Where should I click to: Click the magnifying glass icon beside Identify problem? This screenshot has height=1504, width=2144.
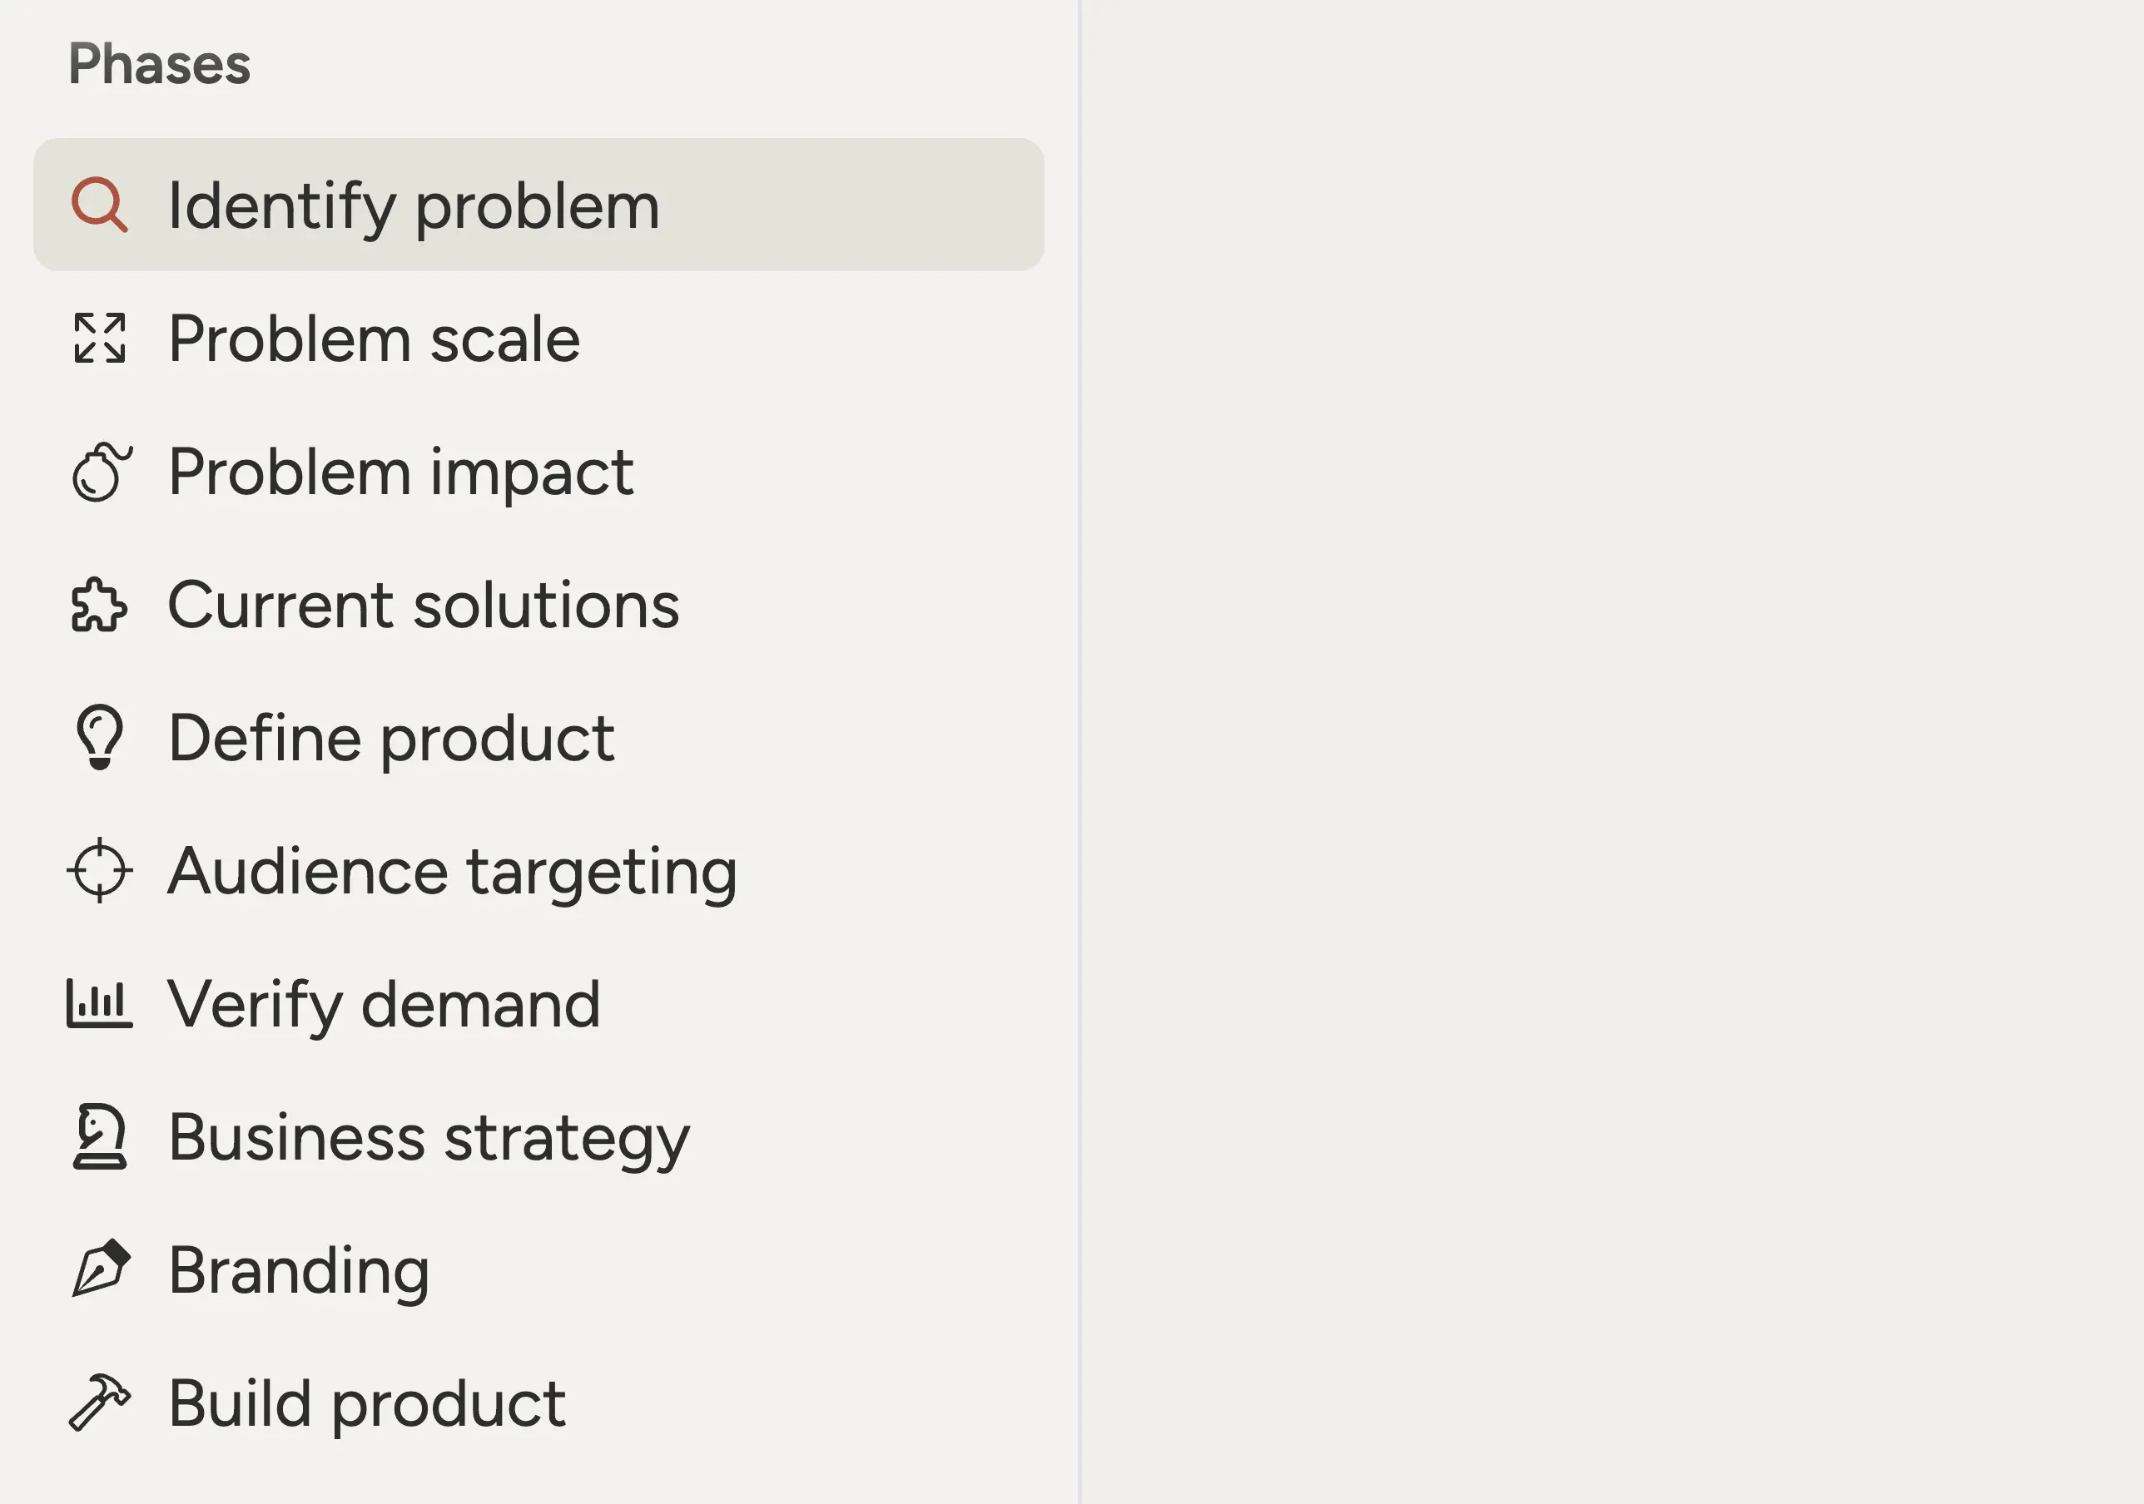point(99,205)
